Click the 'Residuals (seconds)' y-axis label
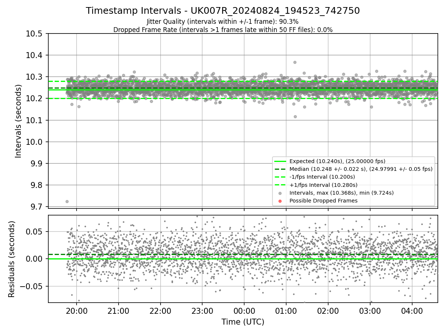Screen dimensions: 446x335 [12, 259]
